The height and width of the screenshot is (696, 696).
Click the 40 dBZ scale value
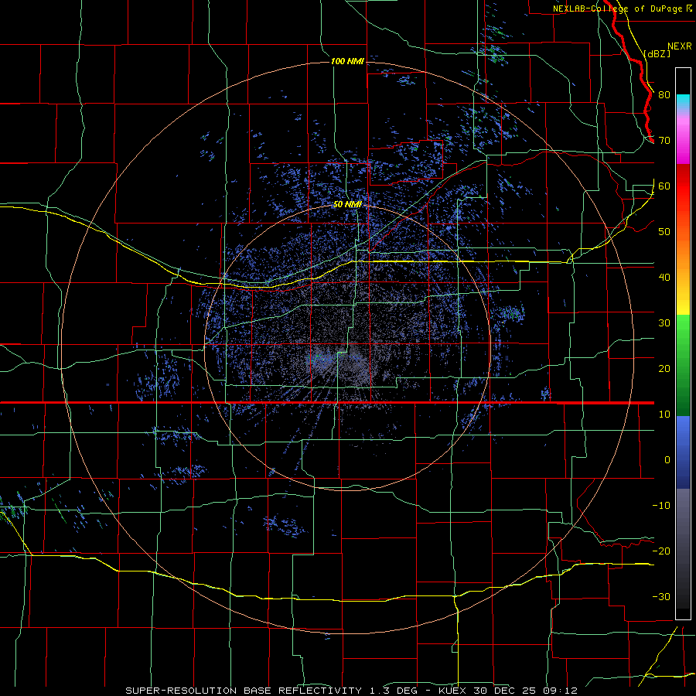664,278
